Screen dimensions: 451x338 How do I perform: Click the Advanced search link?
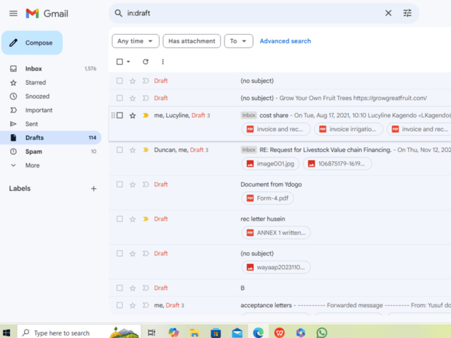click(285, 41)
